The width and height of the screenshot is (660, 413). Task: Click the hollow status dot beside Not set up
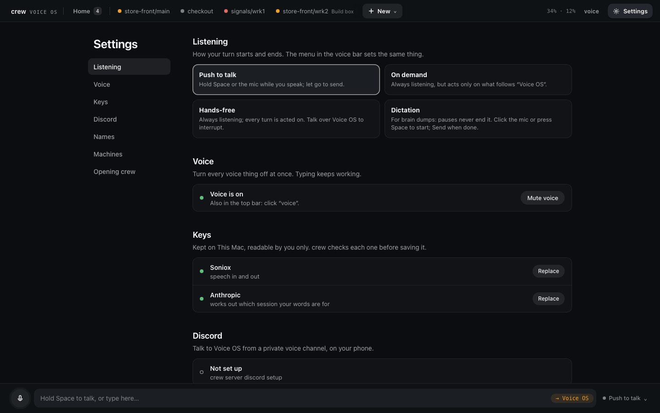[202, 372]
